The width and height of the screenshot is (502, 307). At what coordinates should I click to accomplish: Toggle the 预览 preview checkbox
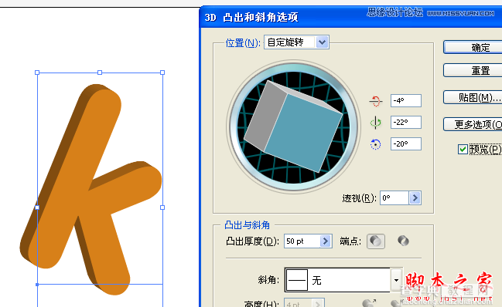click(x=463, y=149)
